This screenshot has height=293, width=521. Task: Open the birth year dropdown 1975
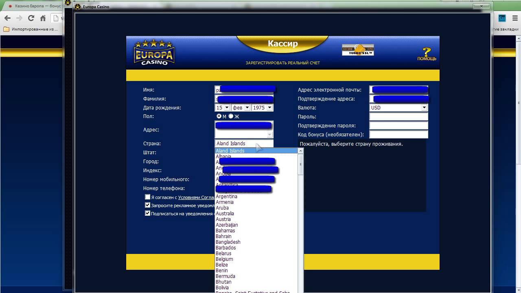click(262, 108)
